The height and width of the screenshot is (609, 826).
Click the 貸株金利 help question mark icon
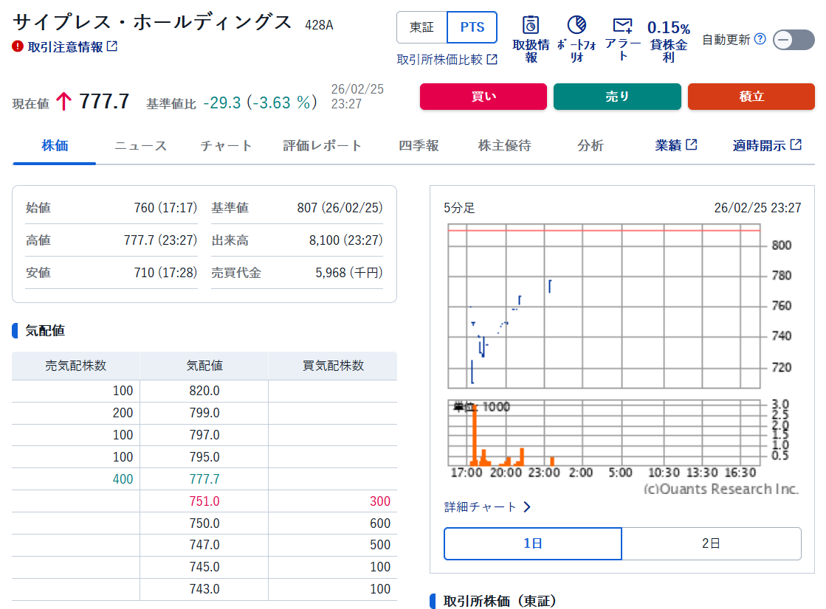coord(759,39)
